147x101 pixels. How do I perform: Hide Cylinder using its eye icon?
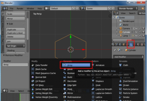click(136, 32)
